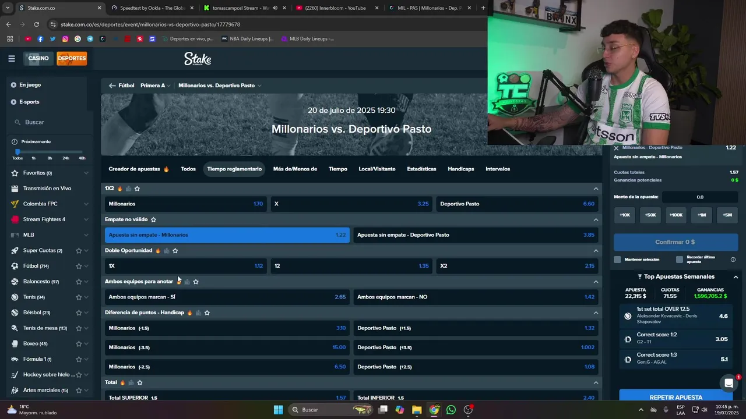Switch to the Creador de apuestas tab
Screen dimensions: 746x419
(x=139, y=169)
